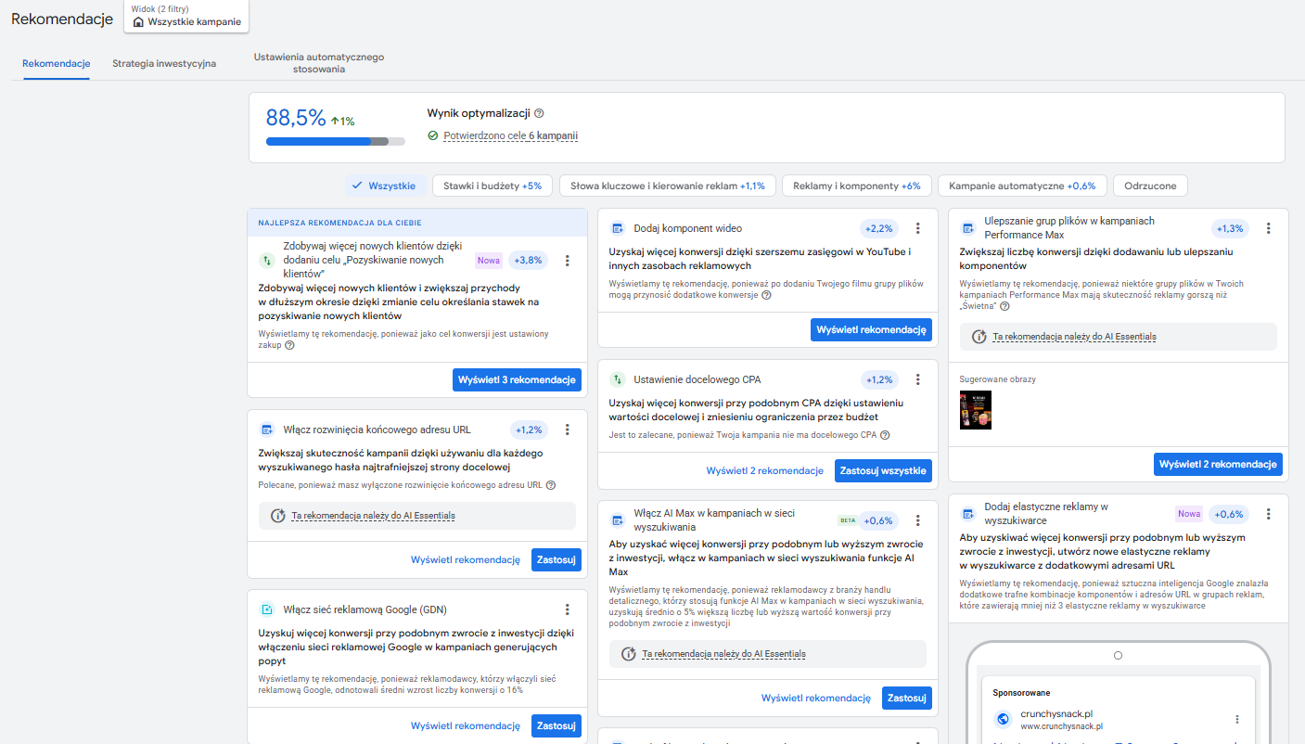Apply the GDN recommendation with 'Zastosuj'

click(557, 725)
